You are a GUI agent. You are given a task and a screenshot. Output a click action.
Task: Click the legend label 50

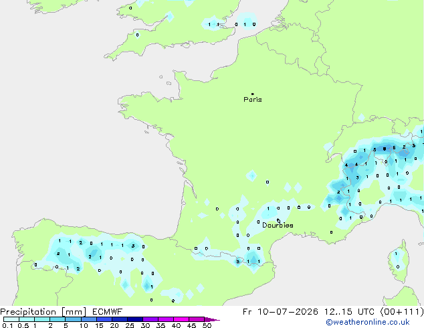tap(207, 325)
